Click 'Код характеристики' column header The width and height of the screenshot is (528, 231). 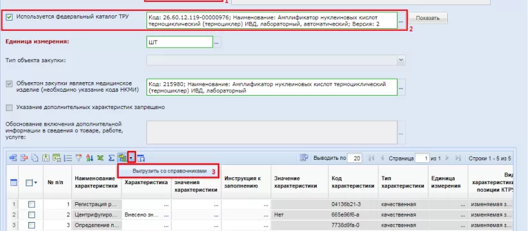353,182
